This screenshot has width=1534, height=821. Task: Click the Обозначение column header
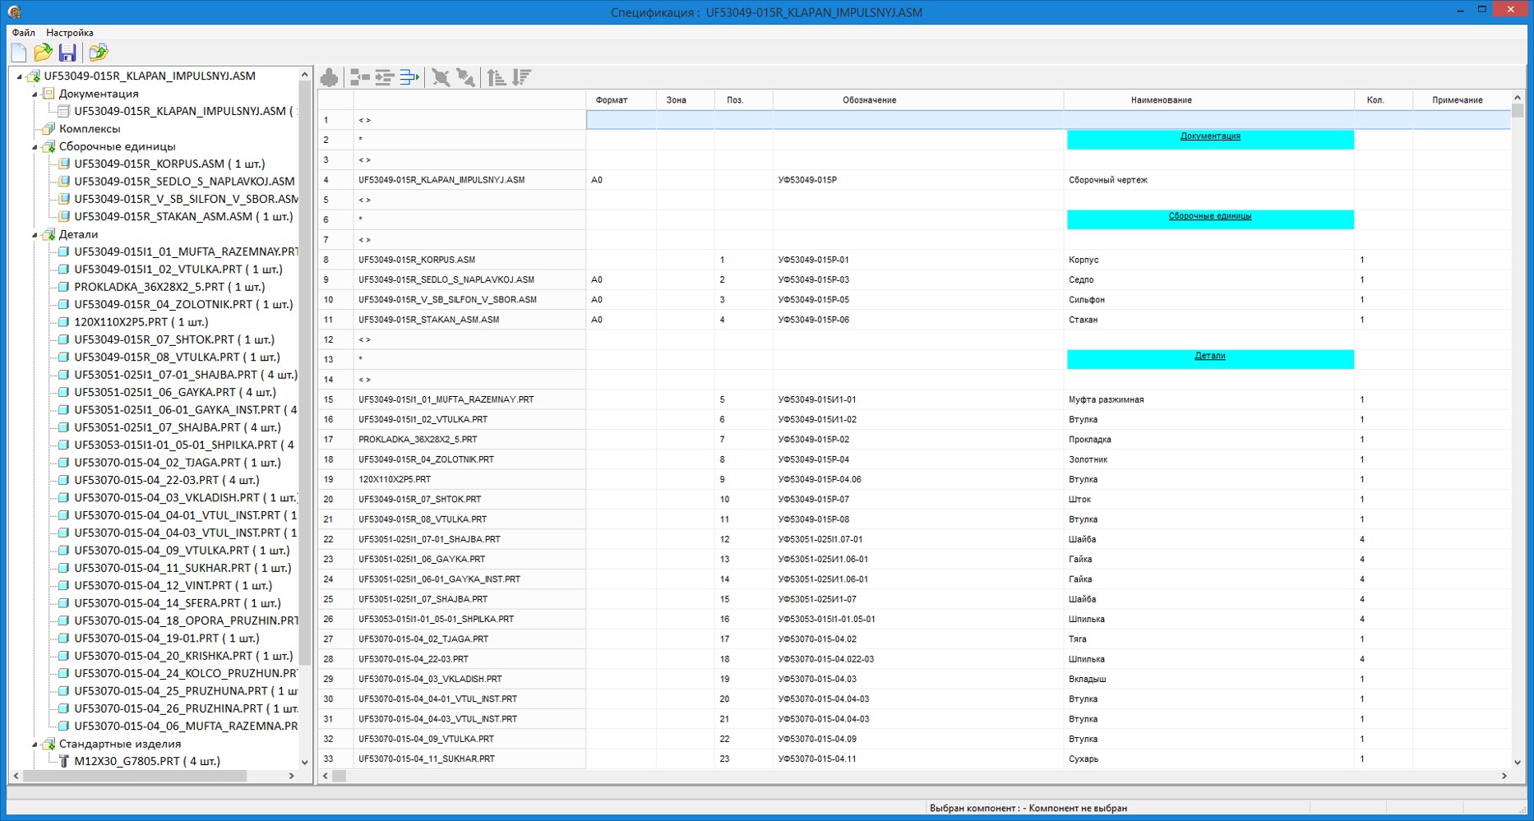(918, 99)
